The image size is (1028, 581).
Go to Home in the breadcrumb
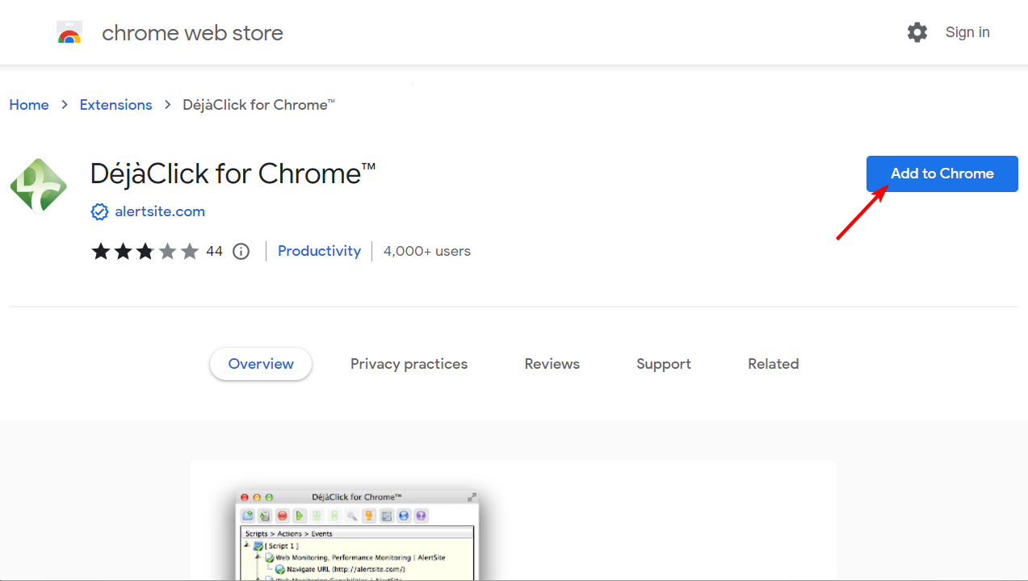29,105
